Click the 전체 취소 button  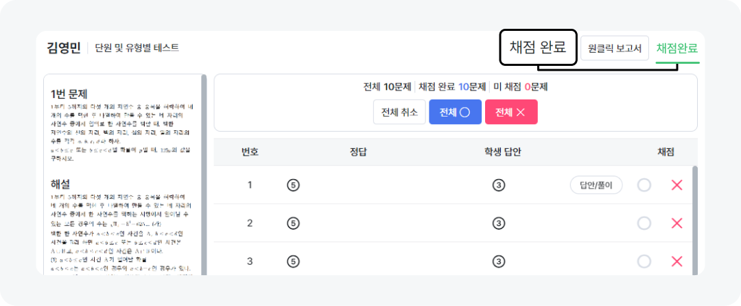399,112
